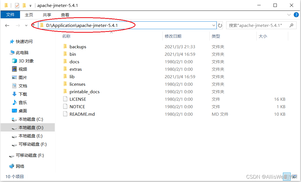Select 本地磁盘 (C:) drive
The height and width of the screenshot is (182, 301).
28,119
